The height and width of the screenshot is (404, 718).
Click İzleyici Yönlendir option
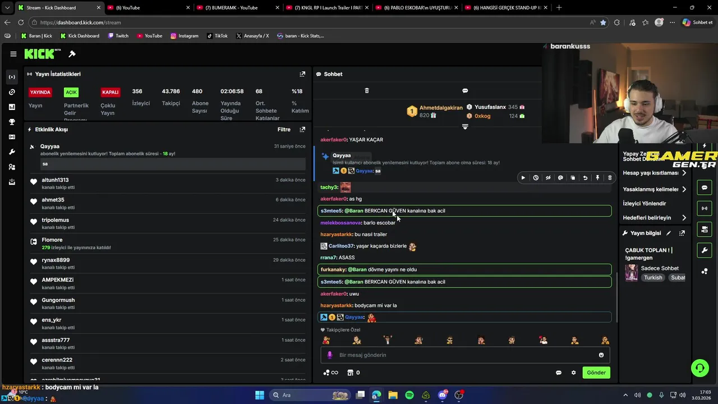645,204
